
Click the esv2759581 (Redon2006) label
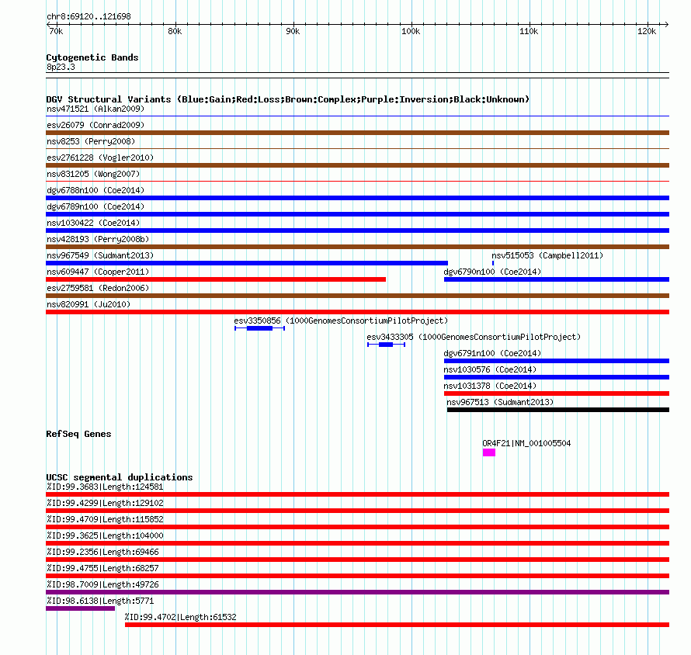[x=98, y=288]
